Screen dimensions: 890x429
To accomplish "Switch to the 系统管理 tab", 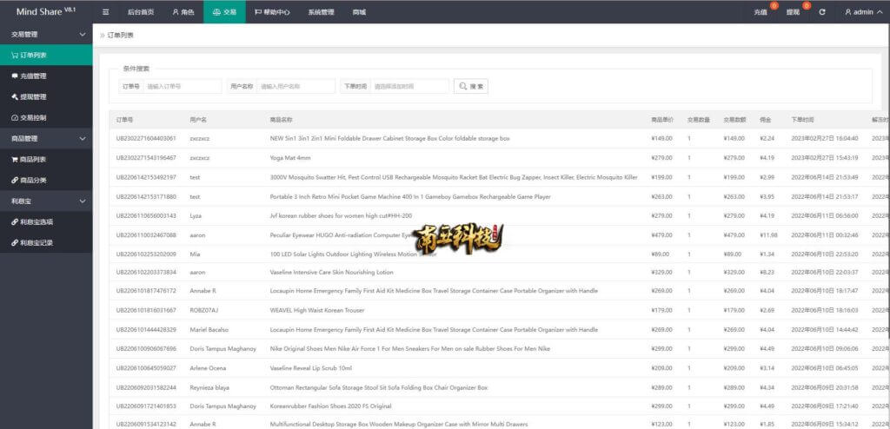I will (322, 12).
